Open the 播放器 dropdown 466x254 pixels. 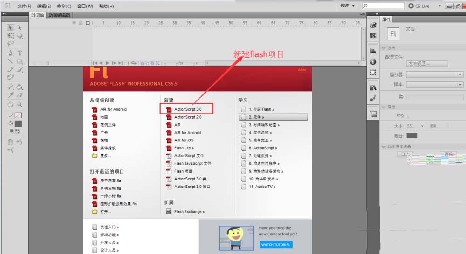(434, 74)
